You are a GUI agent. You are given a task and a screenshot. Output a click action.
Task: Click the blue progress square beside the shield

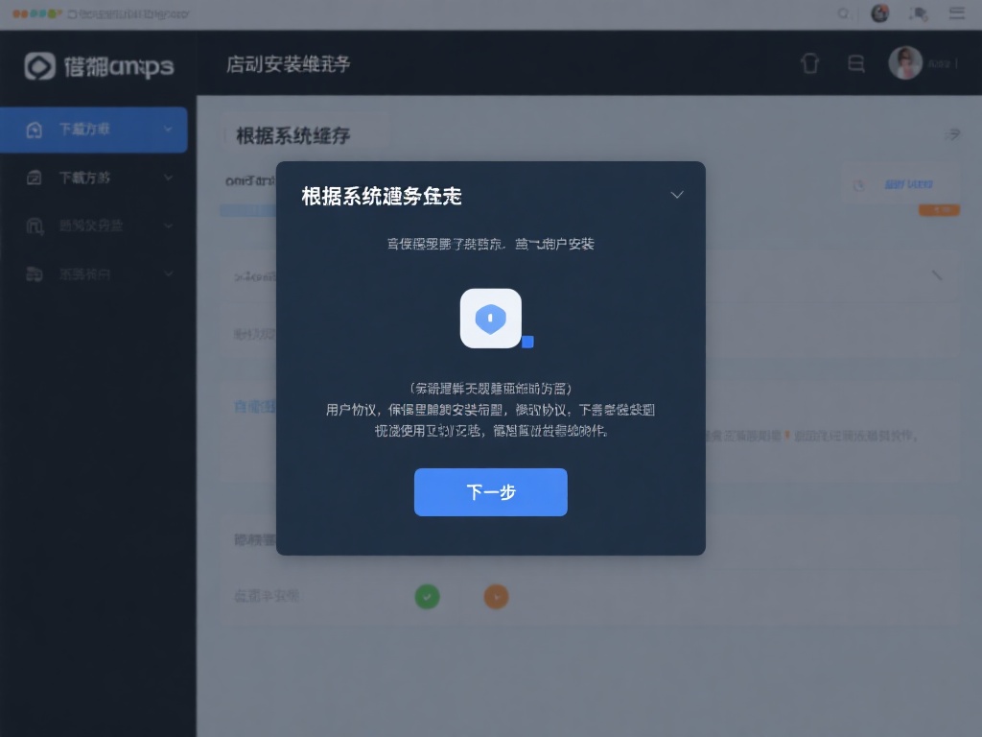[x=526, y=341]
